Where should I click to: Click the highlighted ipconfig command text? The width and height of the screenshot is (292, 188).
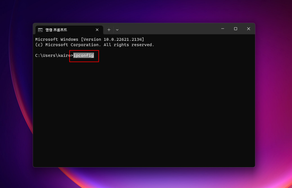pyautogui.click(x=83, y=56)
